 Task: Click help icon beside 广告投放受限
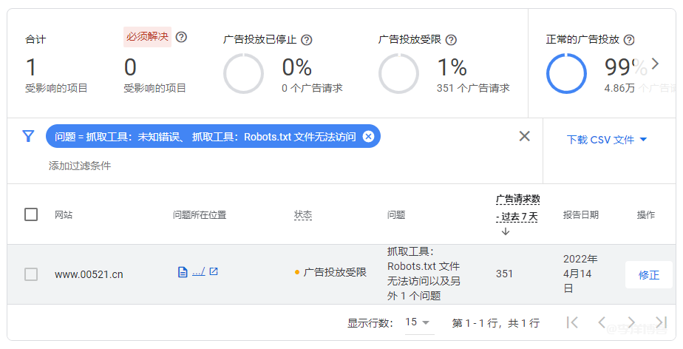pyautogui.click(x=451, y=40)
